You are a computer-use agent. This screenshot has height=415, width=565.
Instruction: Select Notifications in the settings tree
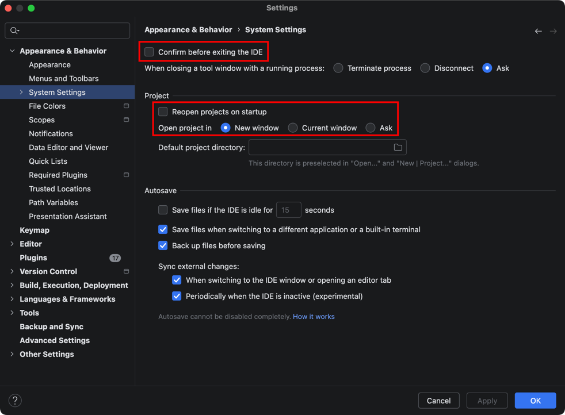click(51, 134)
